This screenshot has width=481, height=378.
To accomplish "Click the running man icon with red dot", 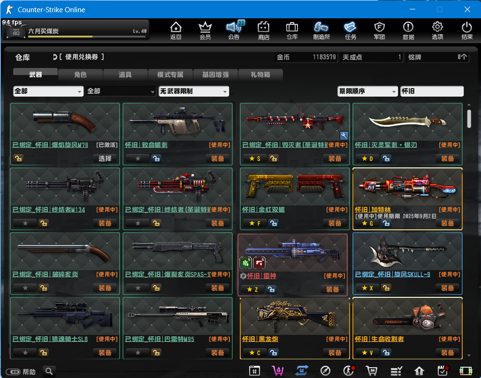I will [x=349, y=371].
